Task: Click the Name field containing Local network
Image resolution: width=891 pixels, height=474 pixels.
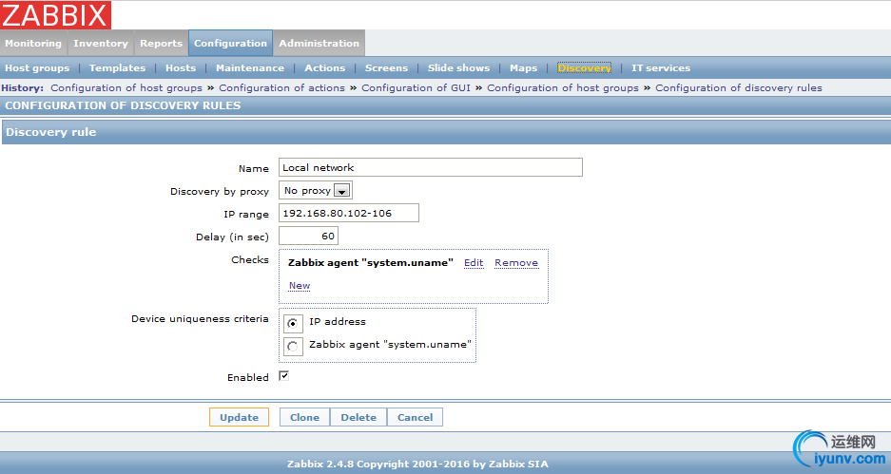Action: point(431,167)
